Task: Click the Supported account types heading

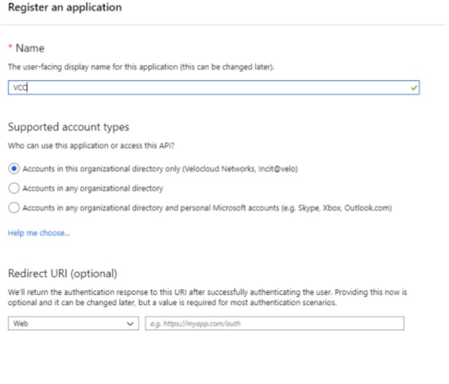Action: 68,127
